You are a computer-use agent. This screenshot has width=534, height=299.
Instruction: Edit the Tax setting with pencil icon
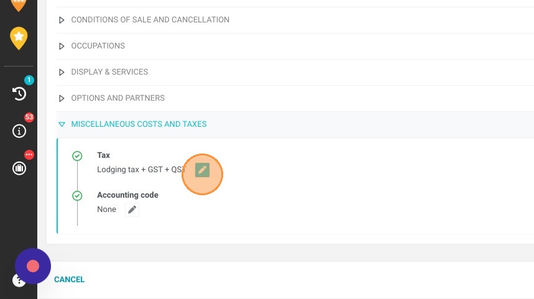click(202, 170)
